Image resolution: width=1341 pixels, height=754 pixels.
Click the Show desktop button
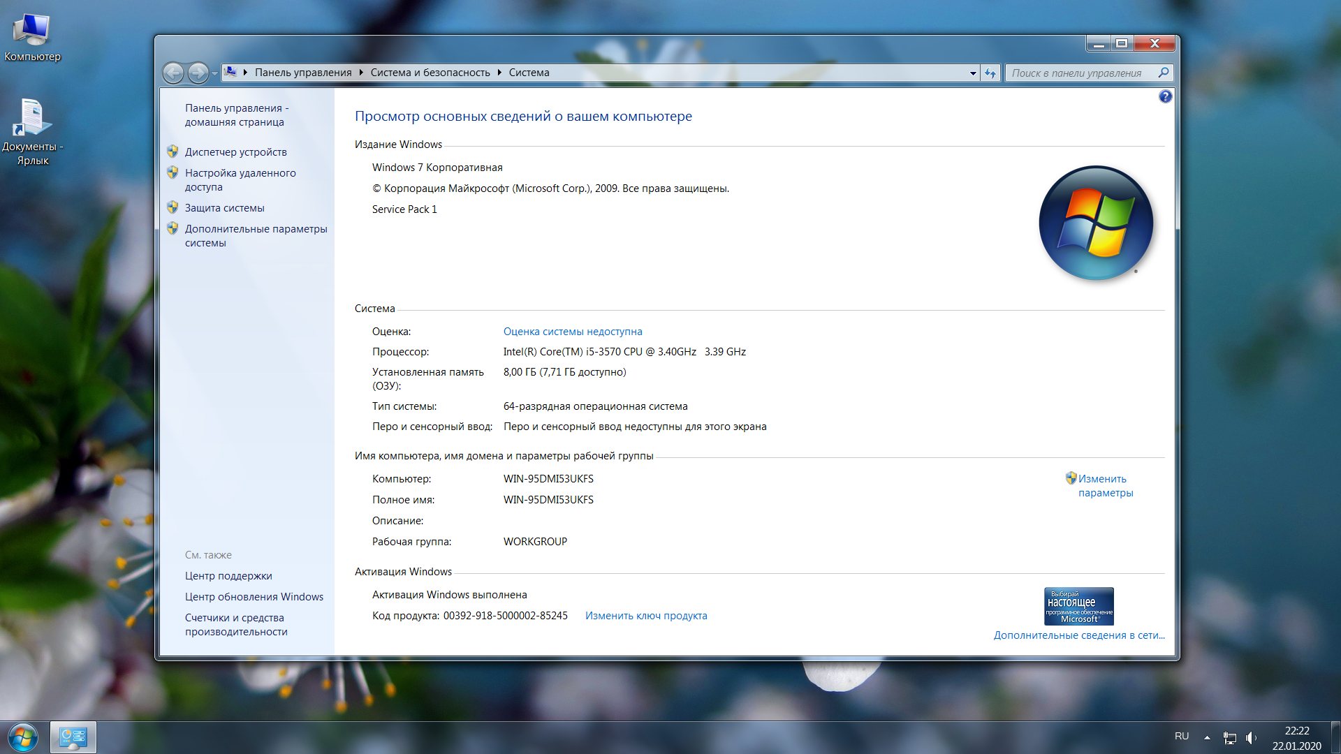point(1335,738)
